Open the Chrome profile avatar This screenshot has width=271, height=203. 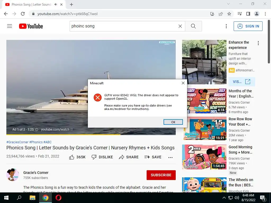pos(257,14)
